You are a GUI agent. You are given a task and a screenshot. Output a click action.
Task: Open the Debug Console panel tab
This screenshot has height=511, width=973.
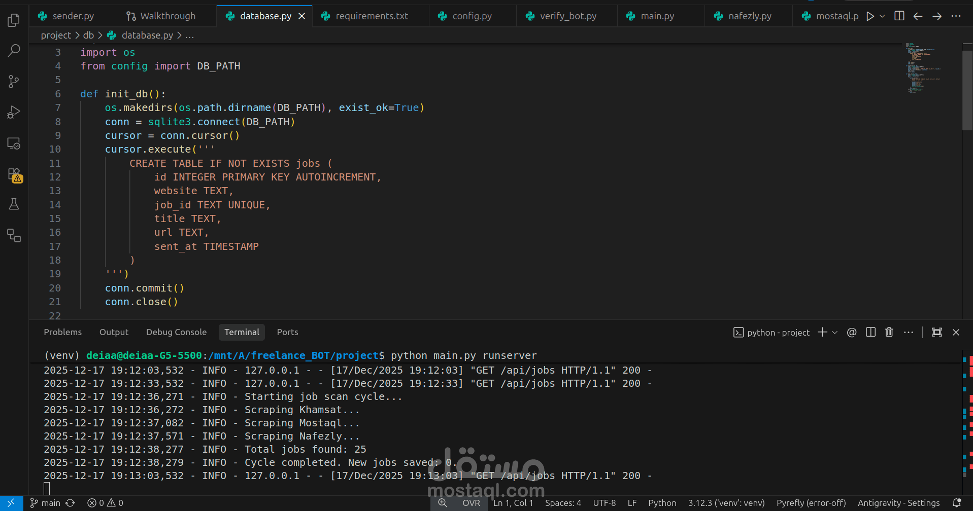click(176, 332)
